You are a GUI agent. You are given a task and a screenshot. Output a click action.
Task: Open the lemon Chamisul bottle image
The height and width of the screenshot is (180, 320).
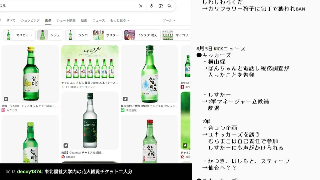pos(30,74)
